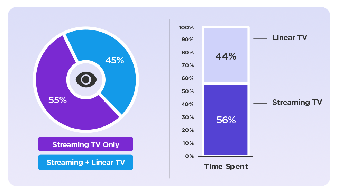Select the 40% tick on the axis
Viewport: 339px width, 193px height.
(x=187, y=104)
